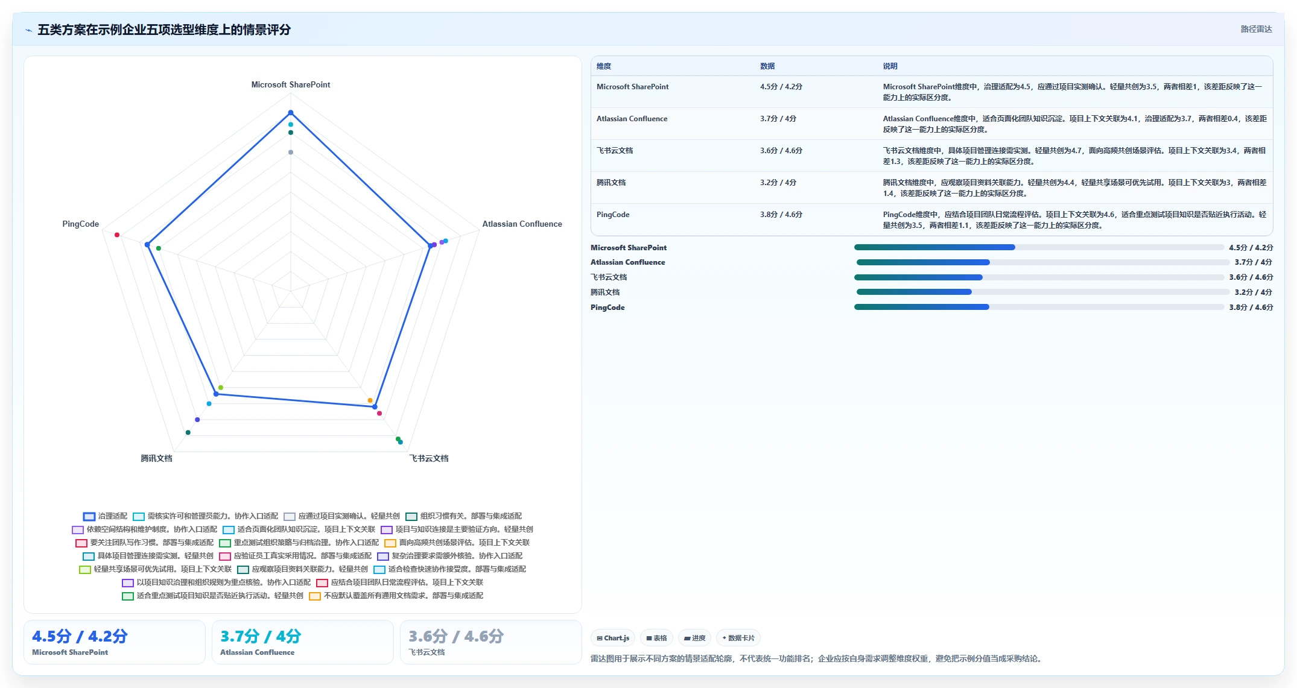This screenshot has width=1297, height=688.
Task: Toggle legend item 适合重点测试项目知识是否贴近执行活动
Action: [x=213, y=596]
